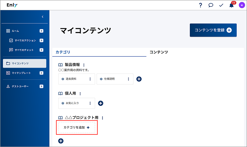Add subcategory with plus next to 仕様説明
247x147 pixels.
tap(139, 79)
